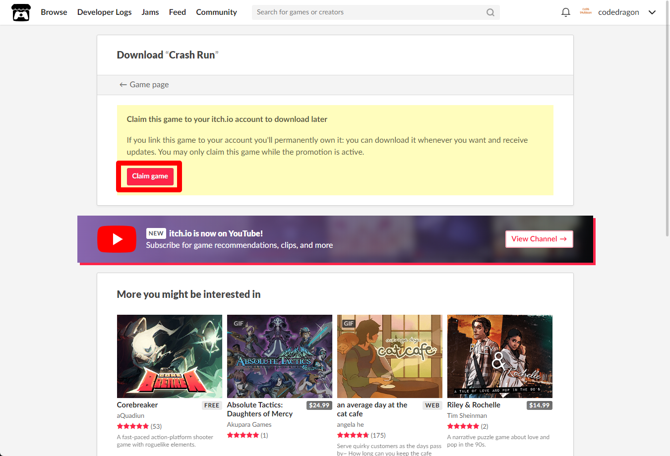Click Corebreaker description text
This screenshot has width=670, height=456.
165,441
